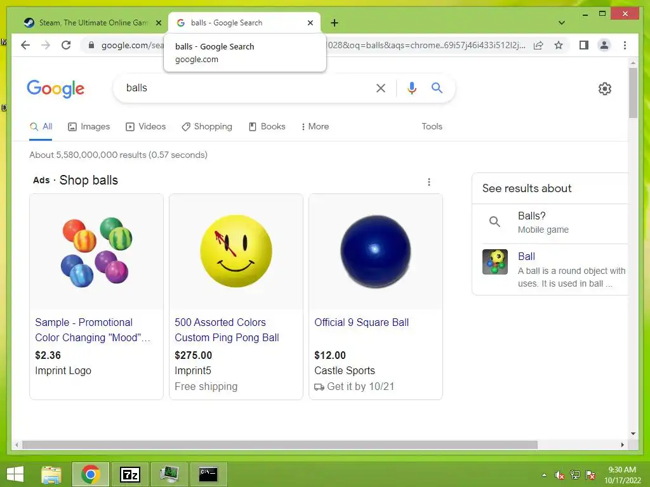Click the muted volume tray icon
Viewport: 650px width, 487px height.
pyautogui.click(x=560, y=475)
